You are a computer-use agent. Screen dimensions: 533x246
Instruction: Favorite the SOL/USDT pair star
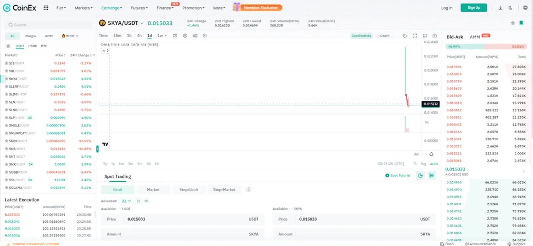pyautogui.click(x=6, y=180)
